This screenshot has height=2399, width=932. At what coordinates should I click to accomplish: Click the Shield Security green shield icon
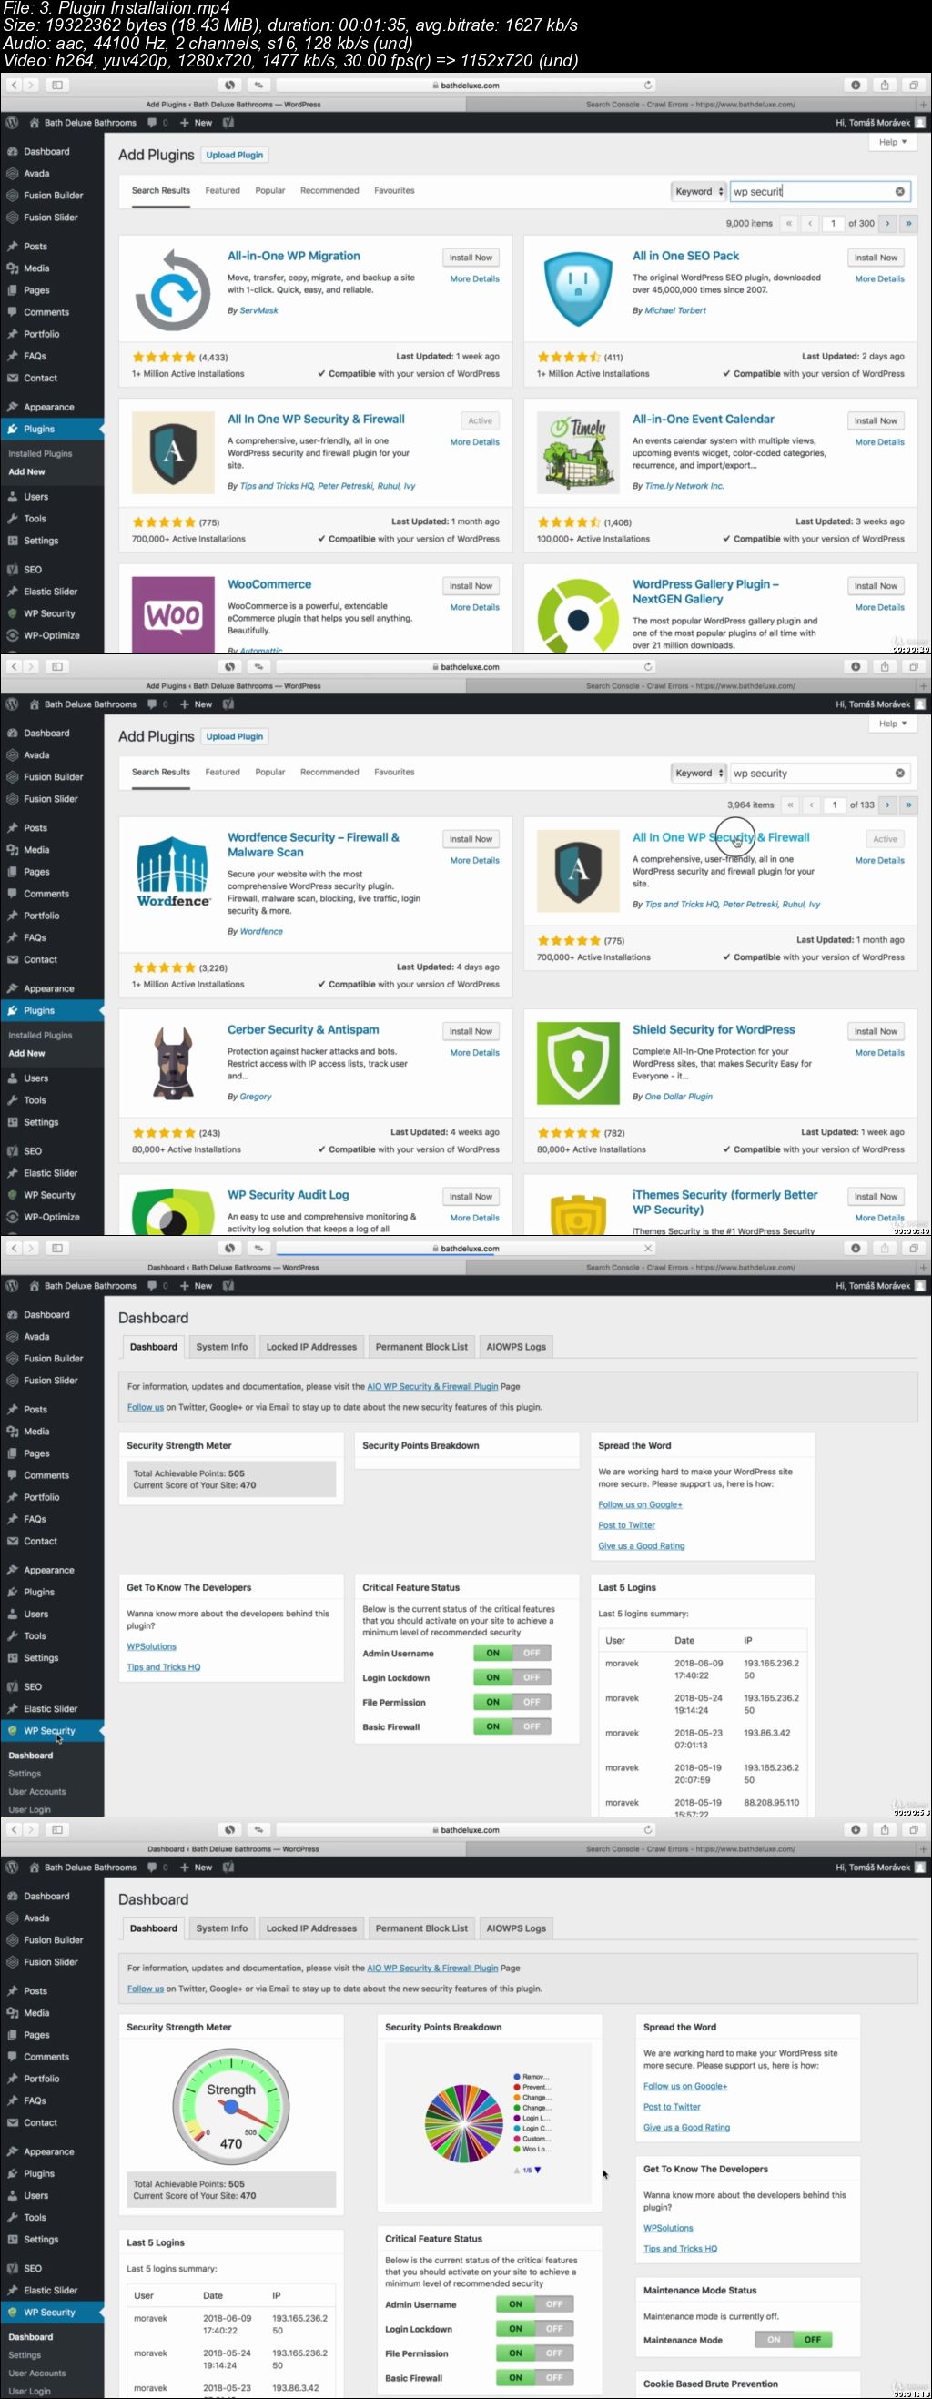tap(577, 1064)
